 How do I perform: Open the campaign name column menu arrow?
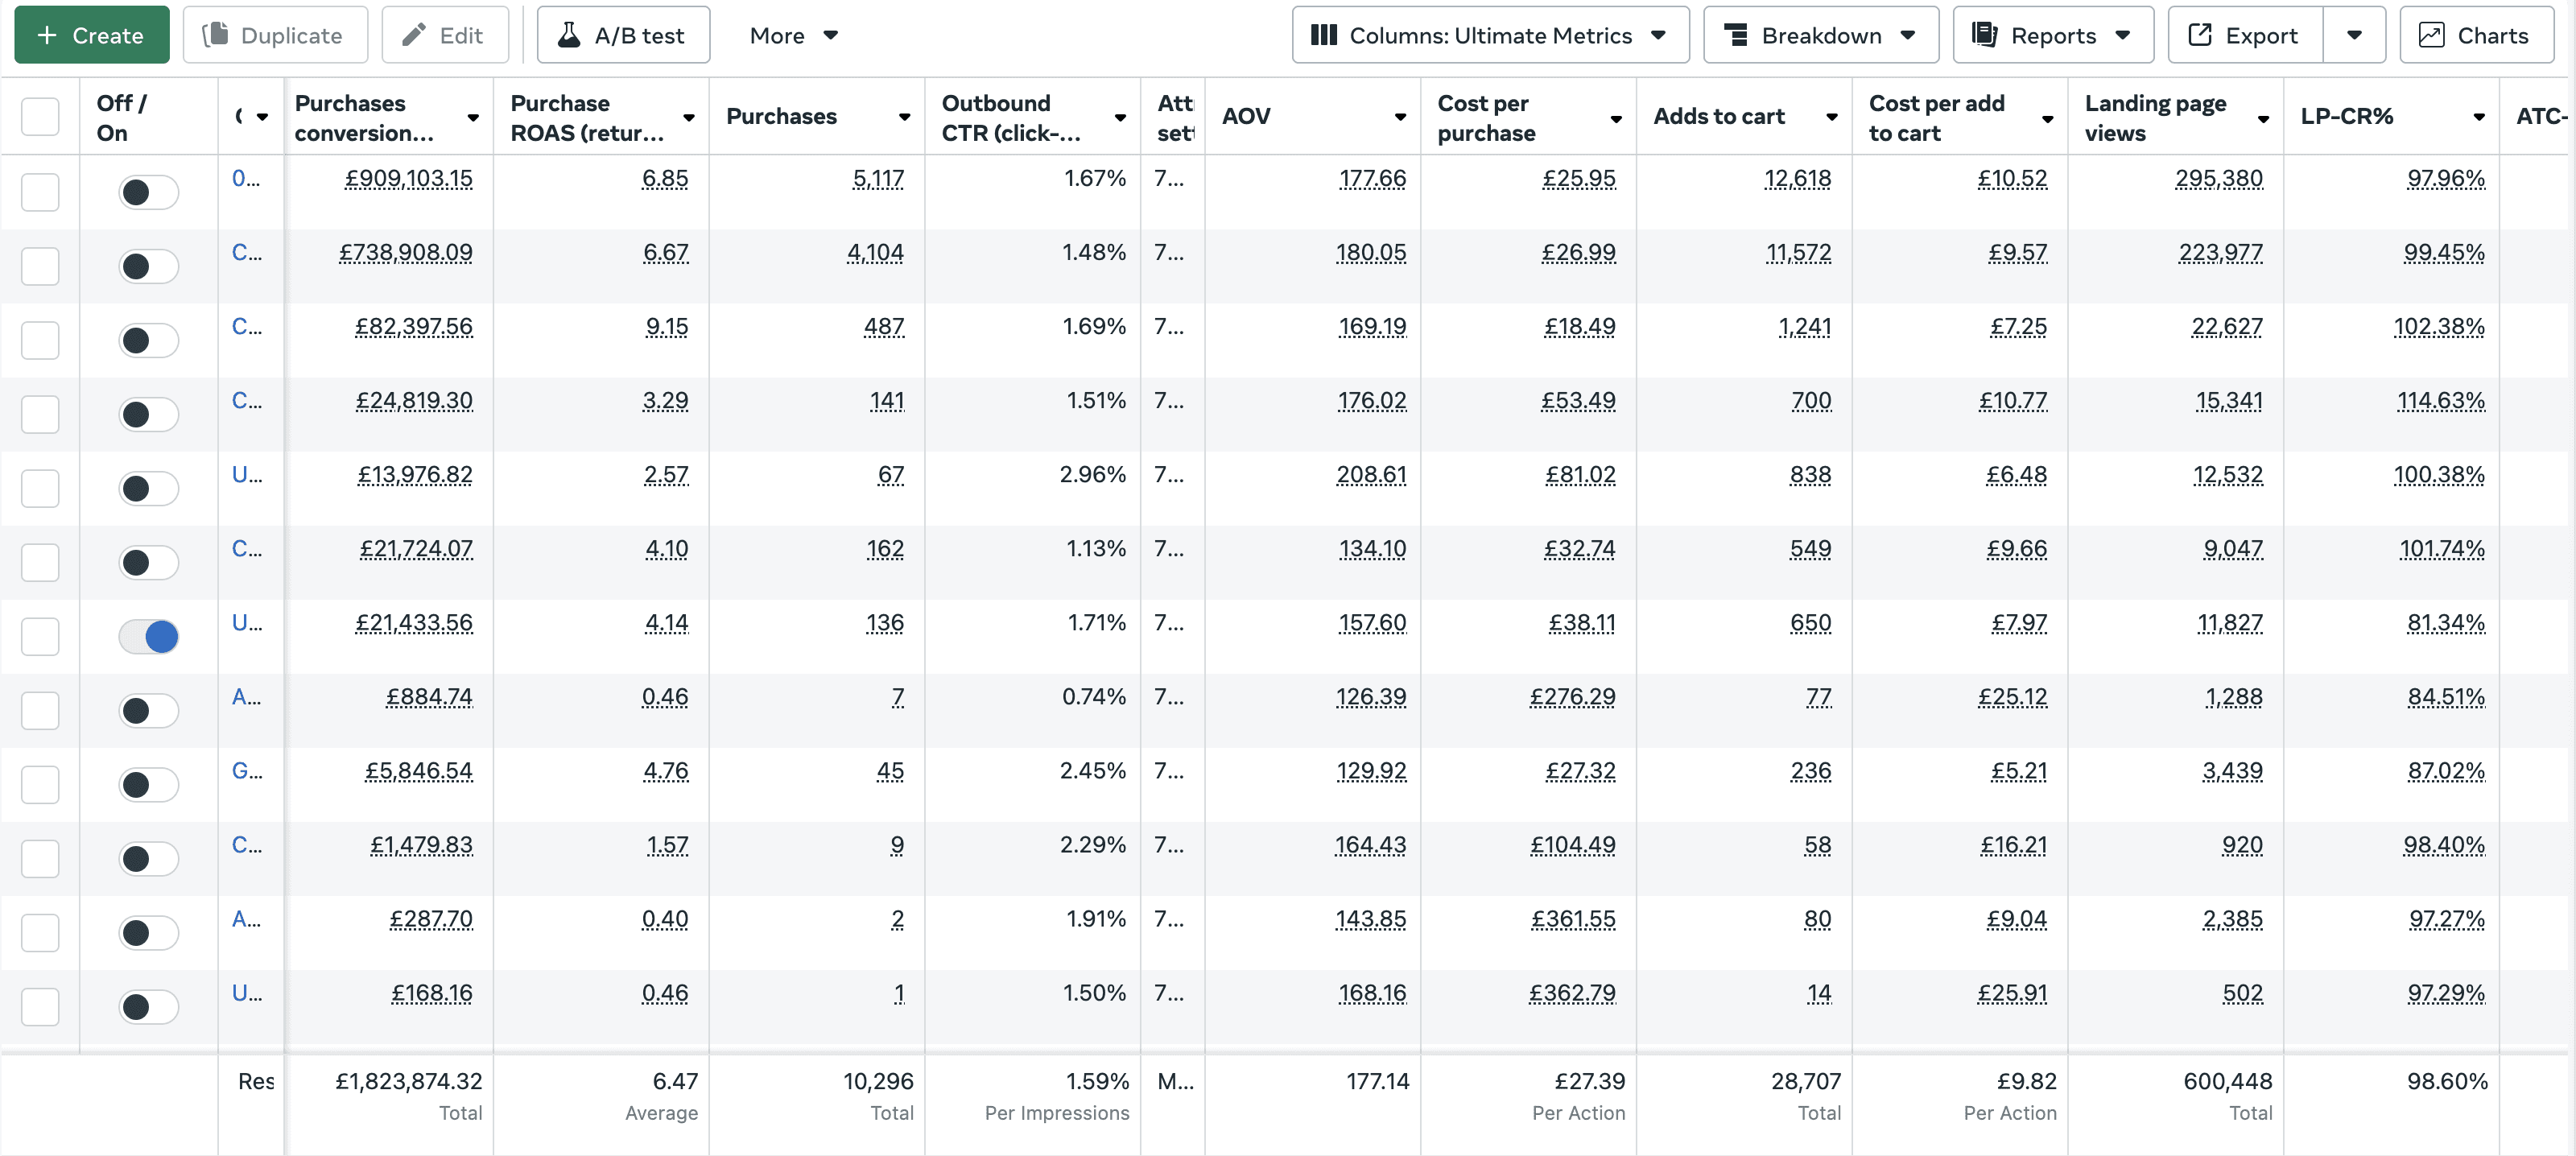(x=262, y=118)
